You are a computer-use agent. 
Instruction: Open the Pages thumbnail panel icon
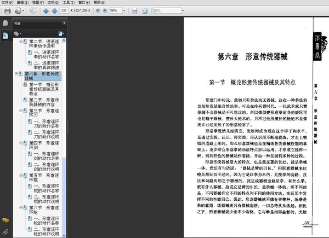(5, 23)
